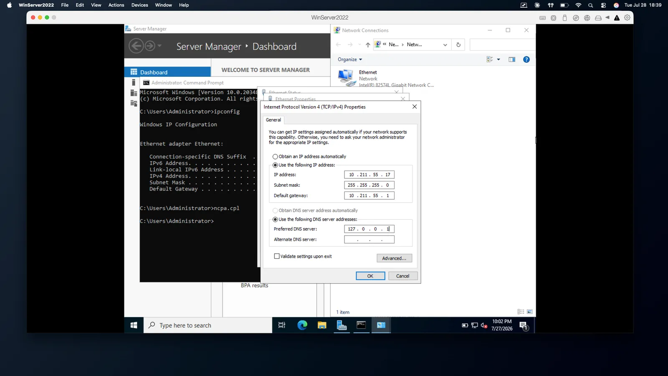Click the warning triangle in VM toolbar
668x376 pixels.
point(617,18)
